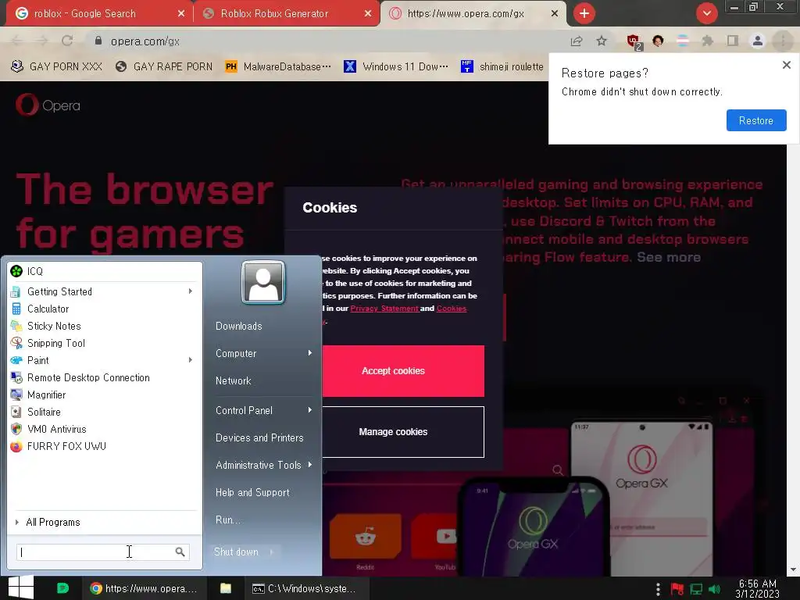Click the share page icon in address bar
This screenshot has height=600, width=800.
(577, 41)
